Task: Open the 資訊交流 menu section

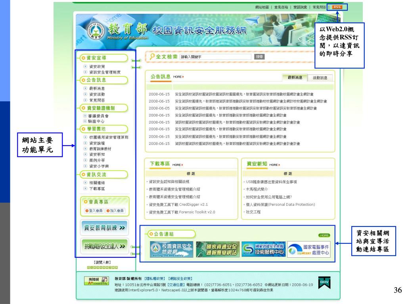Action: point(104,175)
